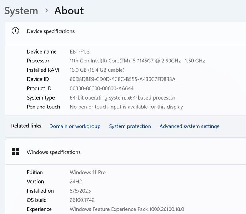Image resolution: width=246 pixels, height=214 pixels.
Task: Click the Windows logo icon
Action: (x=15, y=152)
